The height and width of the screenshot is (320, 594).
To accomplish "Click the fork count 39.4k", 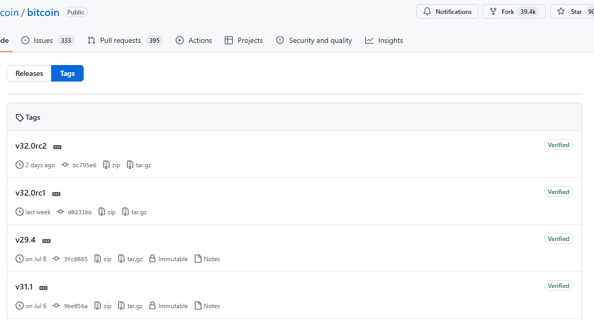I will click(528, 12).
